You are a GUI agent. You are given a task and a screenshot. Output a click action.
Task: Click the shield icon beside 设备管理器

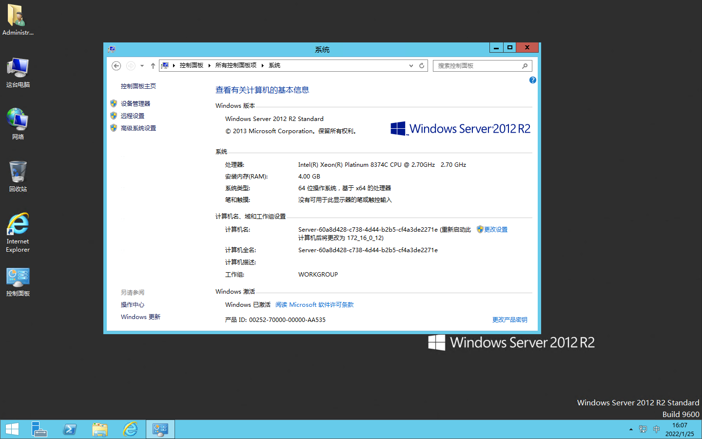tap(114, 103)
